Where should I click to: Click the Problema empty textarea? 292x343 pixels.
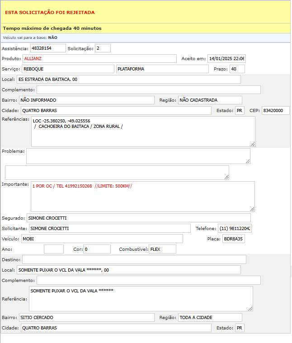[x=138, y=156]
